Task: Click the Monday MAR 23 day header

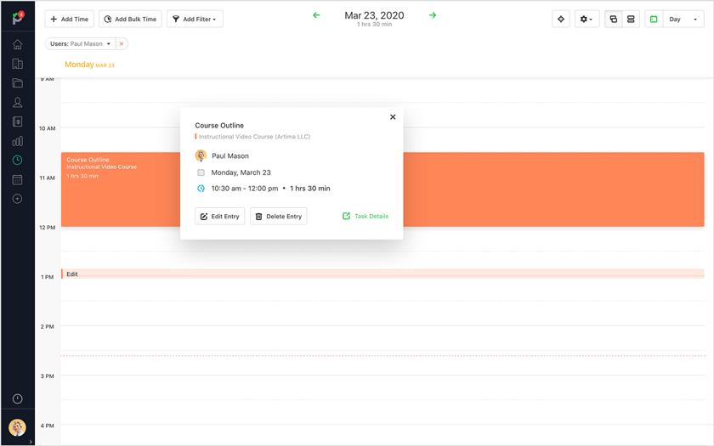Action: [89, 65]
